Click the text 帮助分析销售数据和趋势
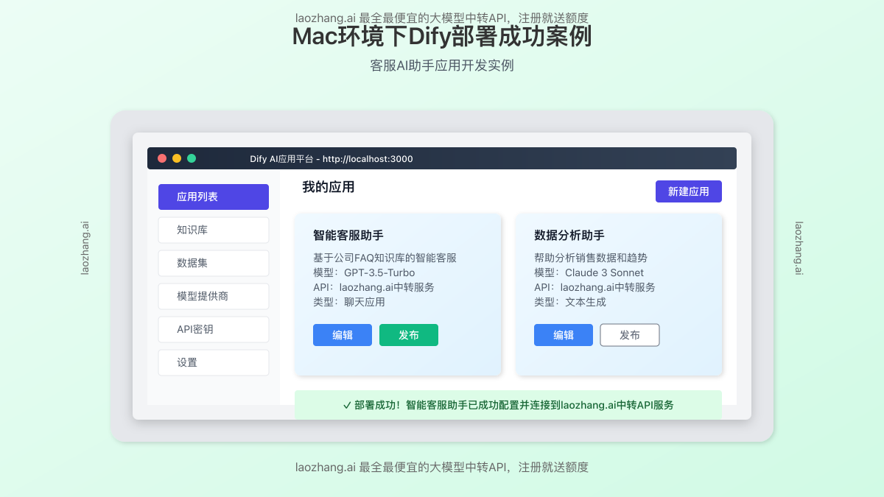884x497 pixels. (591, 258)
